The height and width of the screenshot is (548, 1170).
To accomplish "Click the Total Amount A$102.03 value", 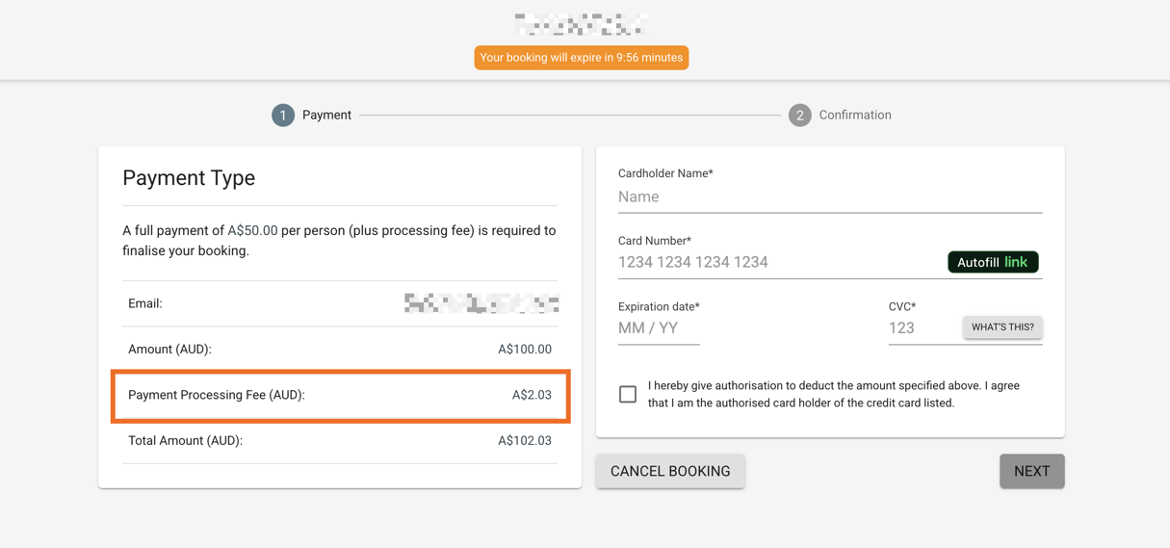I will click(524, 441).
